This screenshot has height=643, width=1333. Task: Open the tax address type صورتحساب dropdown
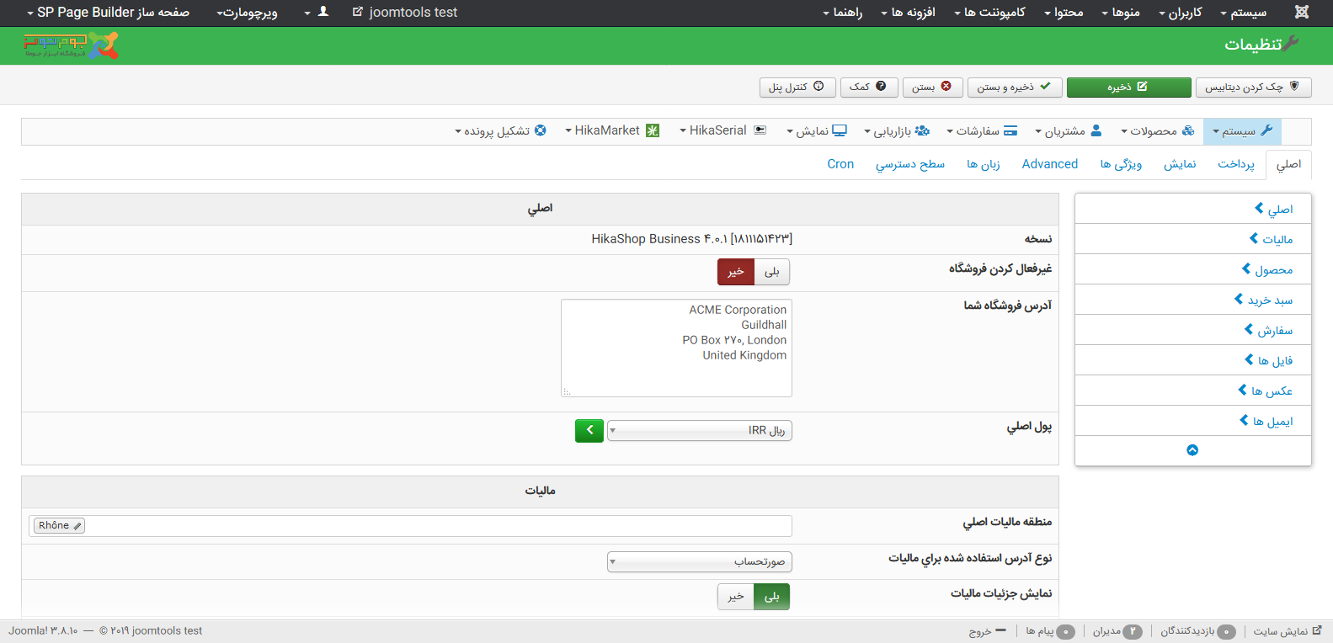[x=699, y=561]
